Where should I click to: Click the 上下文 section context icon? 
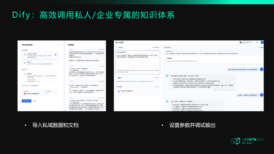117,87
